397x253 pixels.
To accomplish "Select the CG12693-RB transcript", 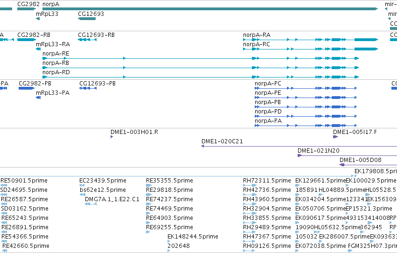I will pyautogui.click(x=87, y=40).
